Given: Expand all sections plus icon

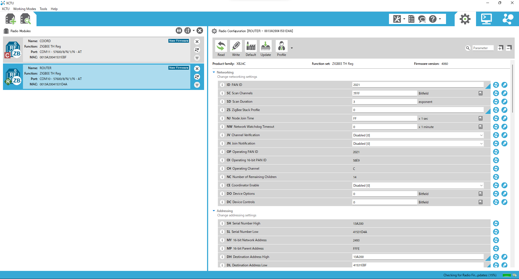Looking at the screenshot, I should click(x=500, y=48).
